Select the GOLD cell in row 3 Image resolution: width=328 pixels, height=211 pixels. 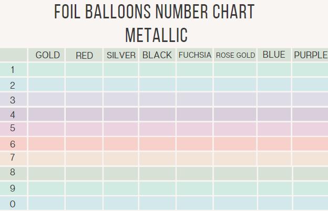47,100
